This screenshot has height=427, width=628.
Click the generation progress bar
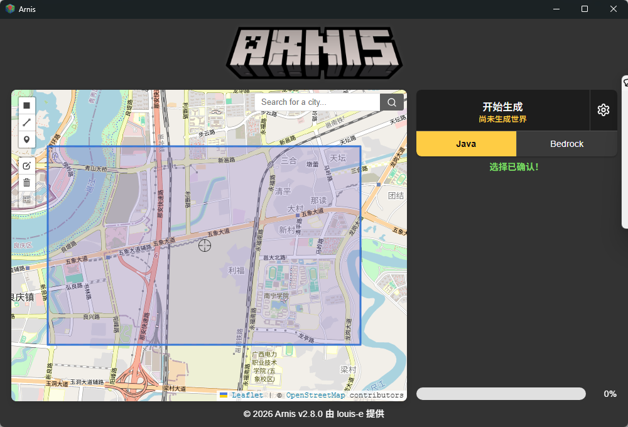501,394
